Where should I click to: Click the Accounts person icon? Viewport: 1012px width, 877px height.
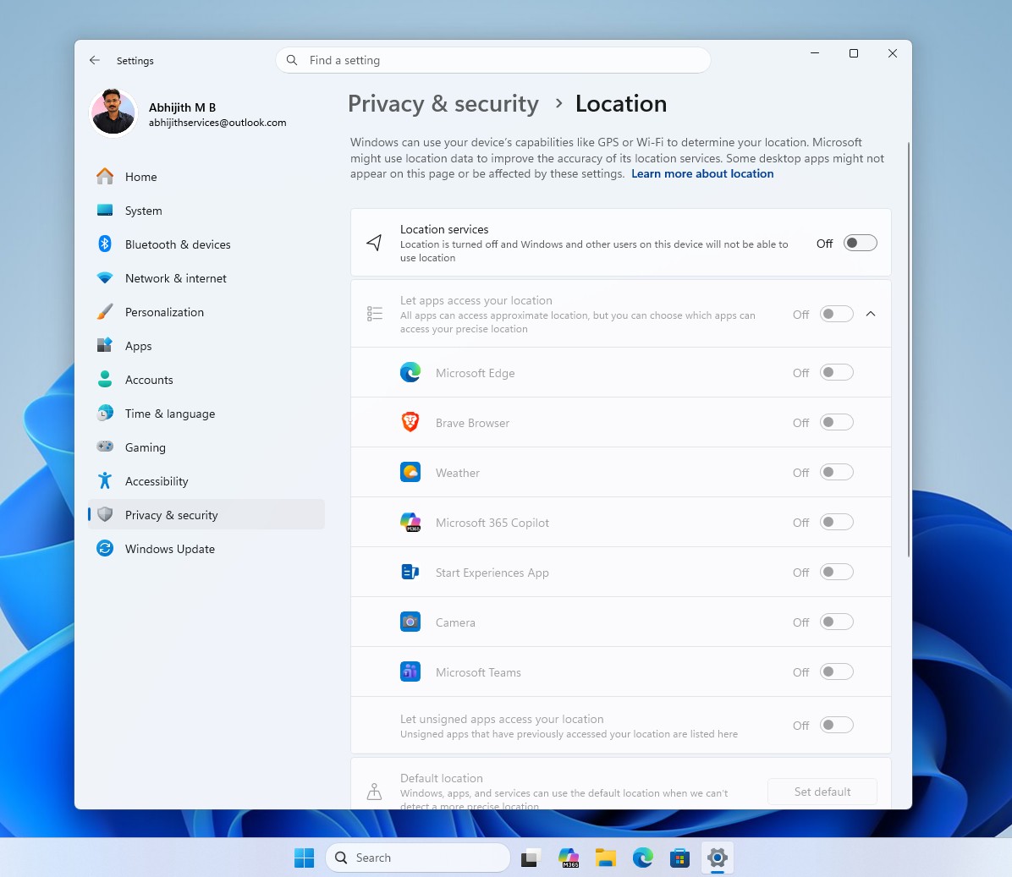[105, 379]
